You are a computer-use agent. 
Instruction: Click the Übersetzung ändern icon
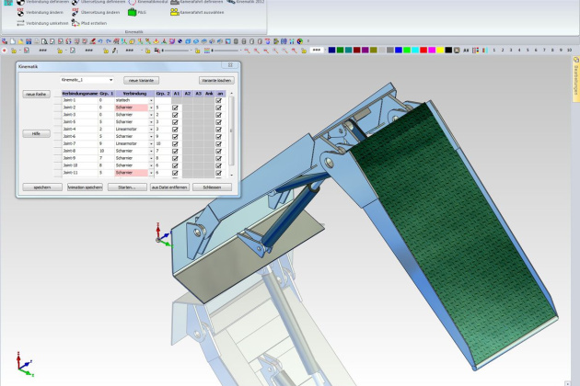coord(75,12)
